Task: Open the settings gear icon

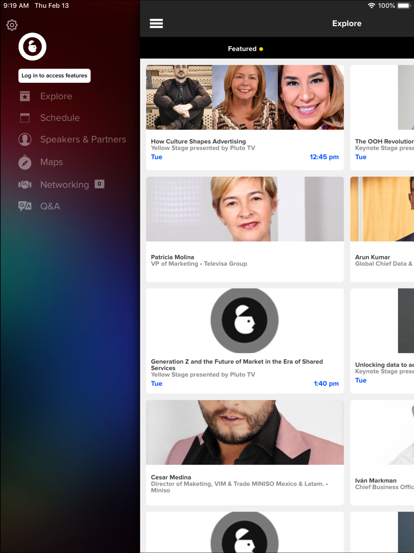Action: point(12,25)
